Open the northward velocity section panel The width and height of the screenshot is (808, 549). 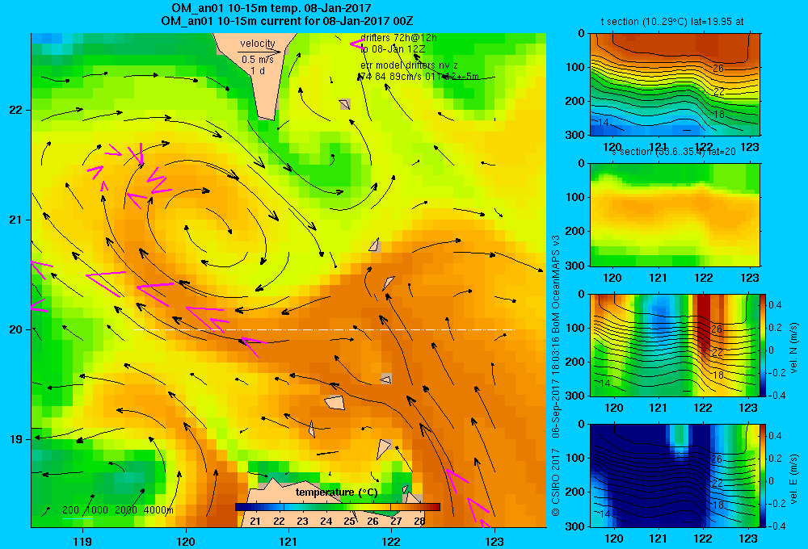pyautogui.click(x=675, y=345)
